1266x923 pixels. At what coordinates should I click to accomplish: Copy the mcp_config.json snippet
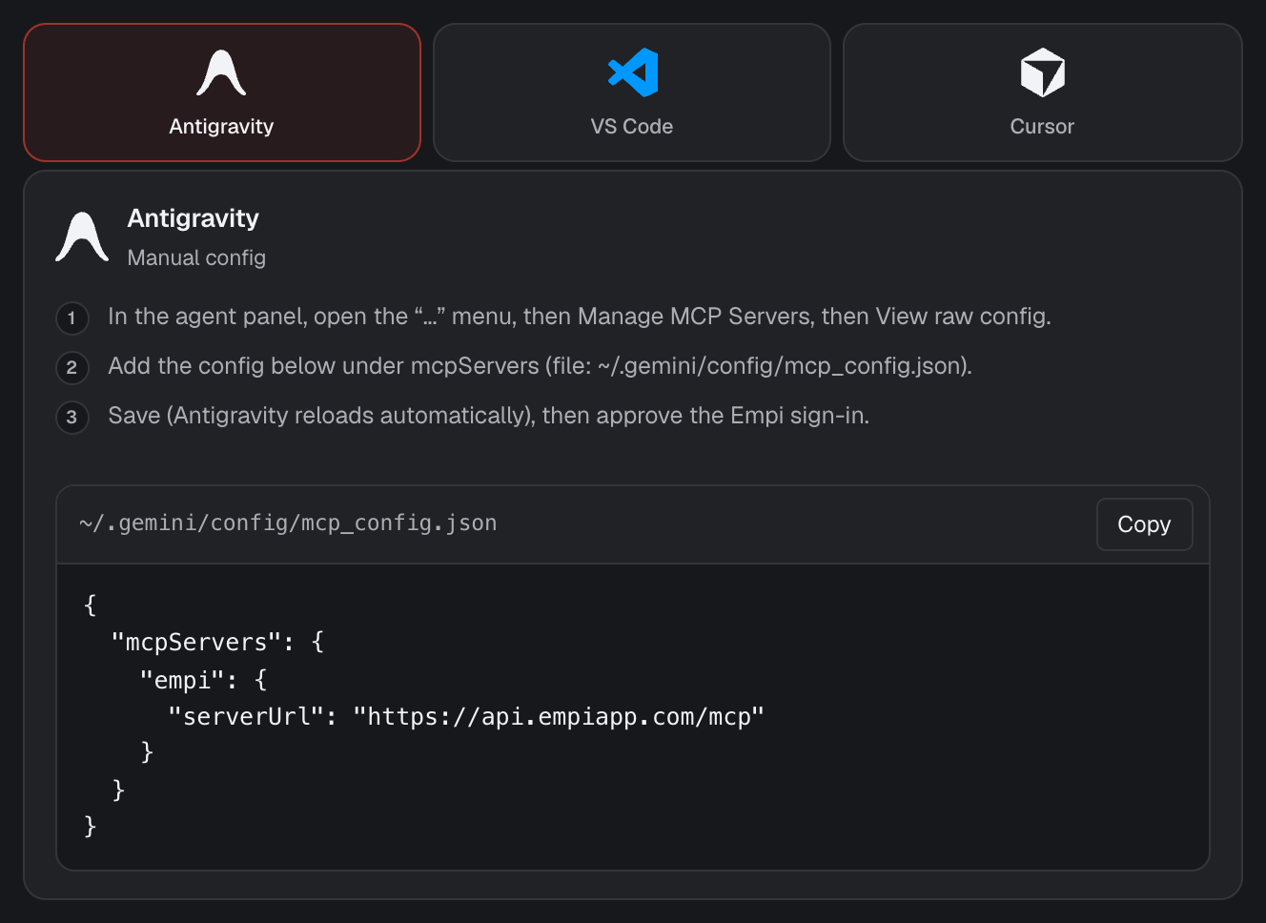(1144, 524)
